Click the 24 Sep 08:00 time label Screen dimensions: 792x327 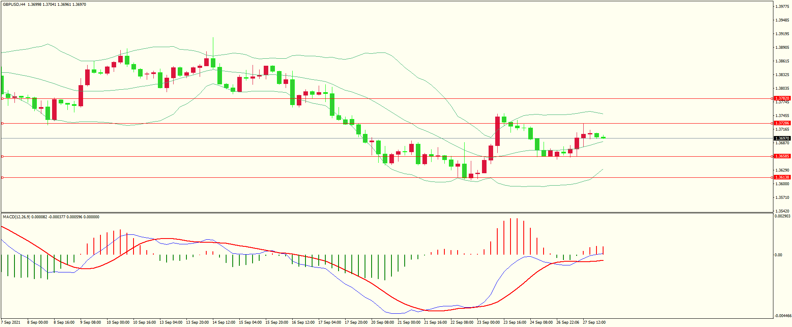pos(541,322)
